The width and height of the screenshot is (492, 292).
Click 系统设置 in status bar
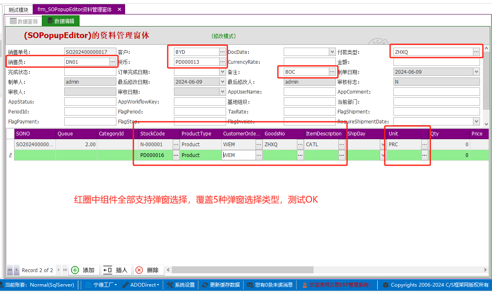(x=181, y=285)
